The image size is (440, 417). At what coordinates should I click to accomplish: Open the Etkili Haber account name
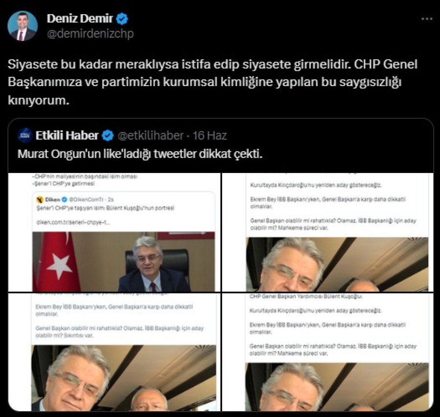[67, 135]
